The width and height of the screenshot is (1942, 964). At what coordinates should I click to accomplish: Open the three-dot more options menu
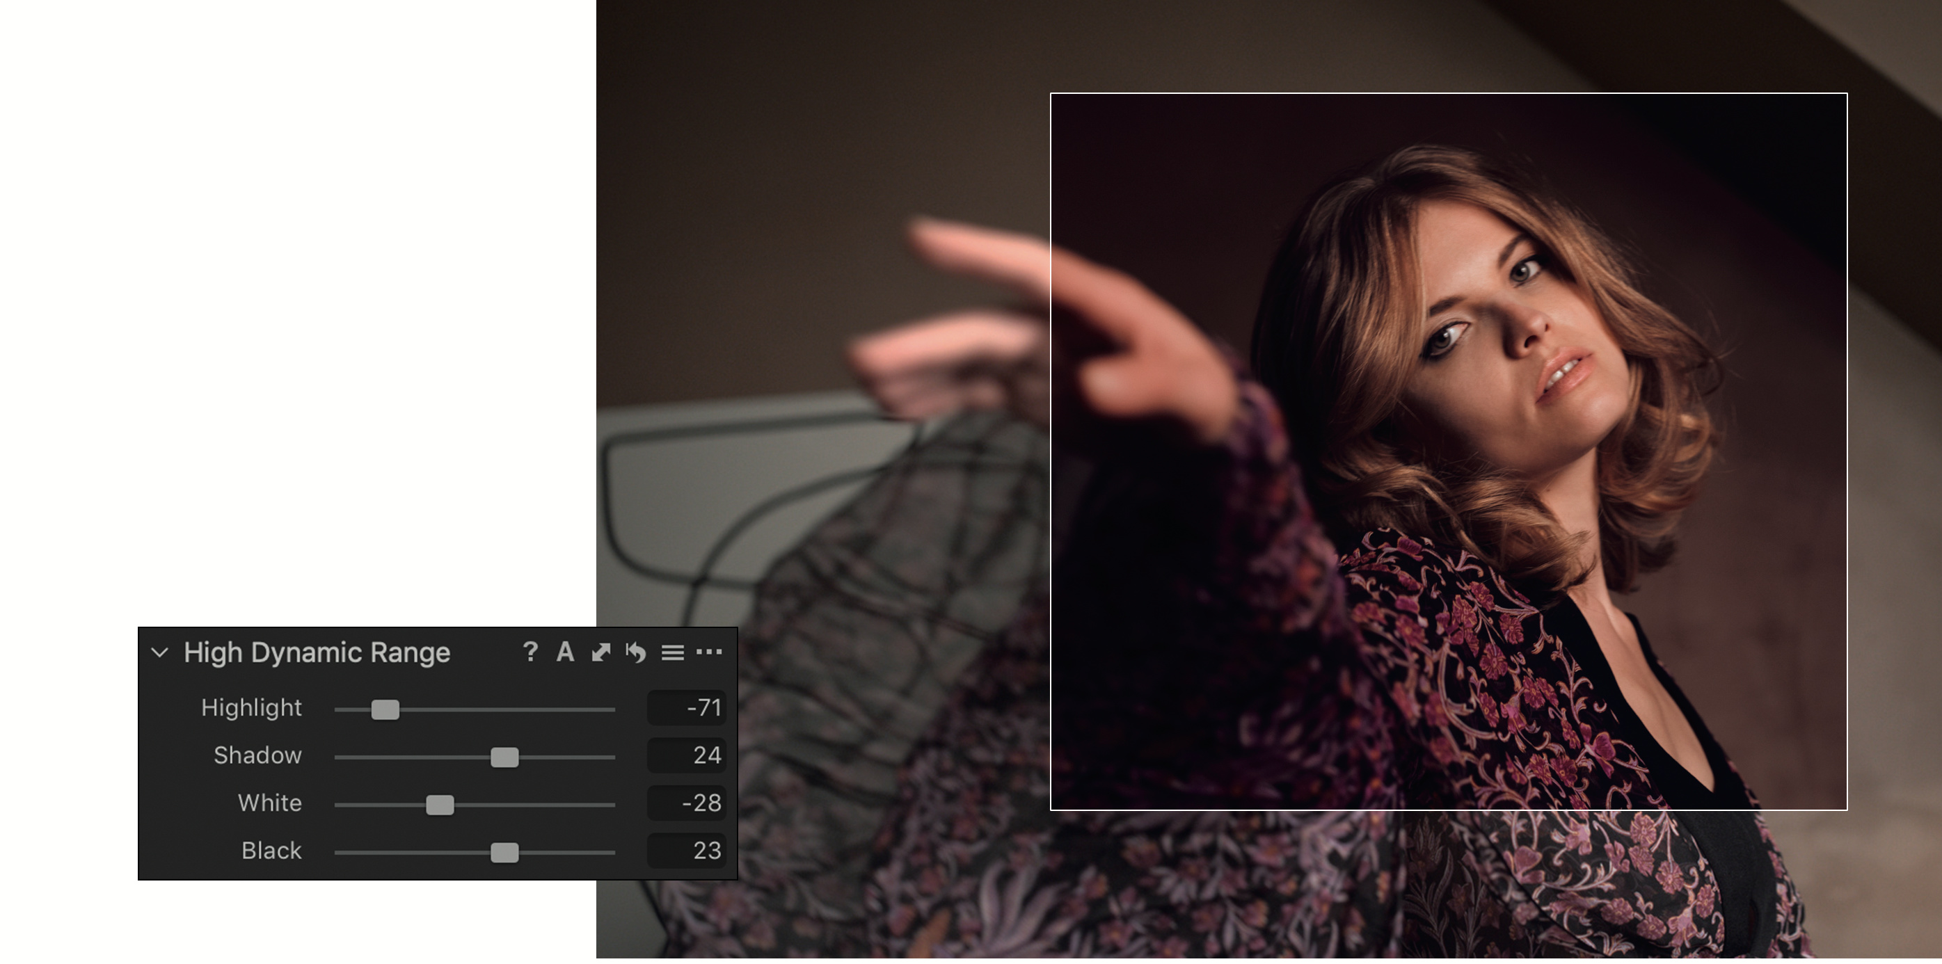coord(708,652)
